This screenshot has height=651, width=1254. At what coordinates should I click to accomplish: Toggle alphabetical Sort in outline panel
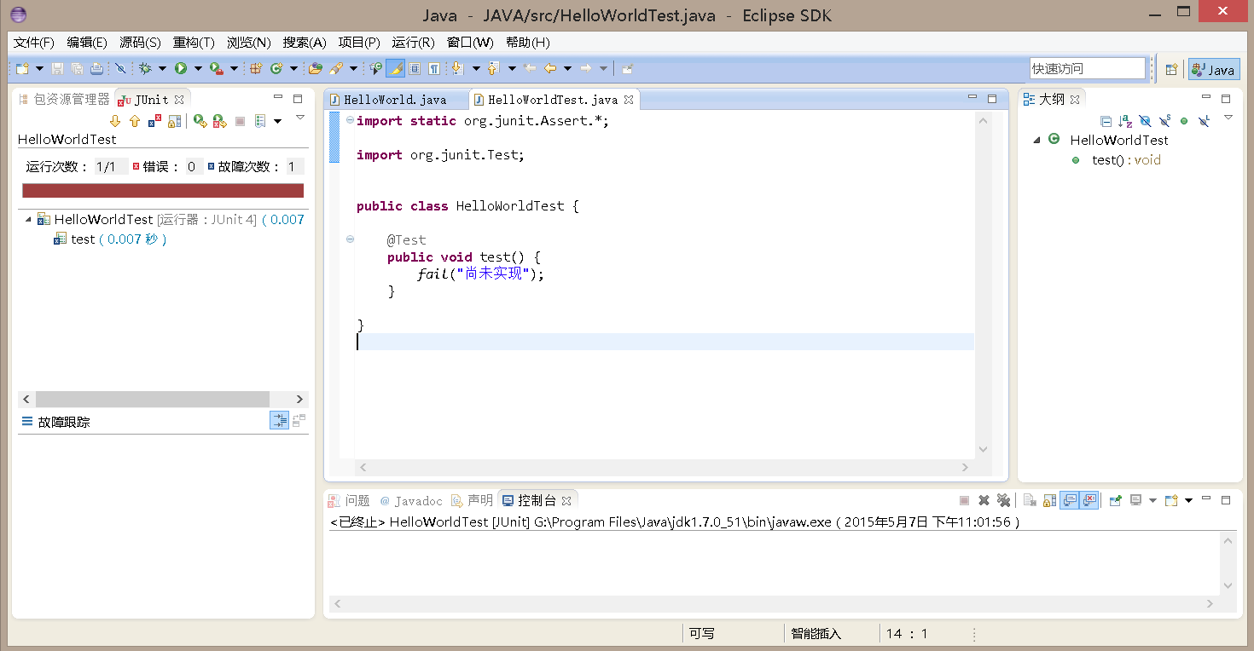click(1125, 121)
